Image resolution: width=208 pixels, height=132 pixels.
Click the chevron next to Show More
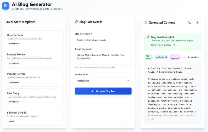coord(184,57)
